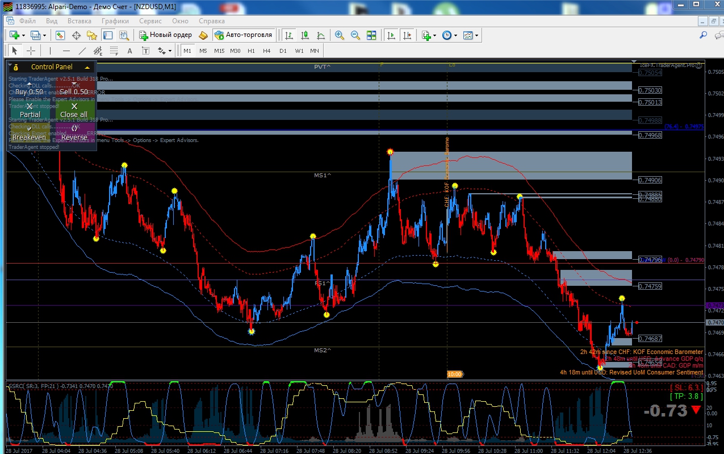
Task: Open the new chart dropdown arrow
Action: (x=23, y=35)
